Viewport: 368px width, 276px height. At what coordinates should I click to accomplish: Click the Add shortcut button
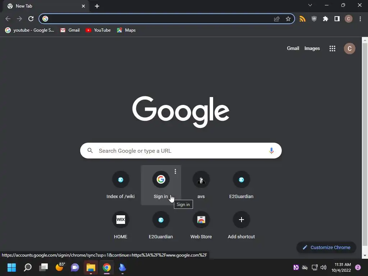click(x=241, y=225)
